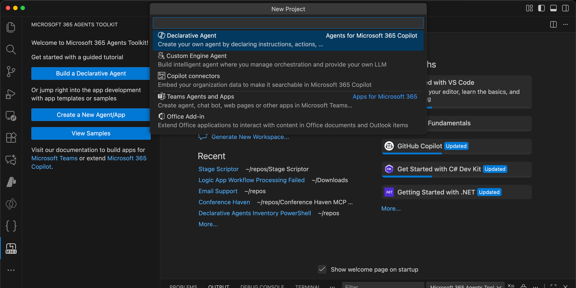Open the Search view icon
The height and width of the screenshot is (288, 576).
(x=11, y=49)
